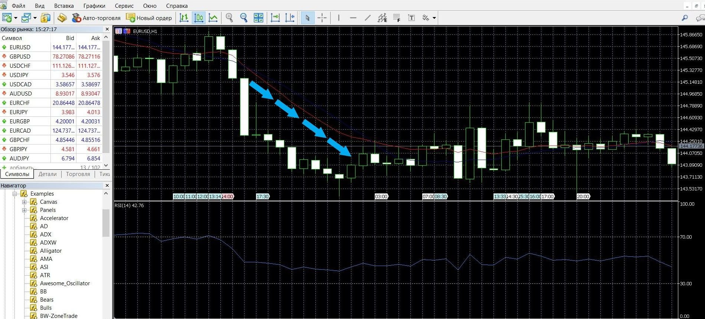Select the trendline drawing tool

pyautogui.click(x=367, y=18)
